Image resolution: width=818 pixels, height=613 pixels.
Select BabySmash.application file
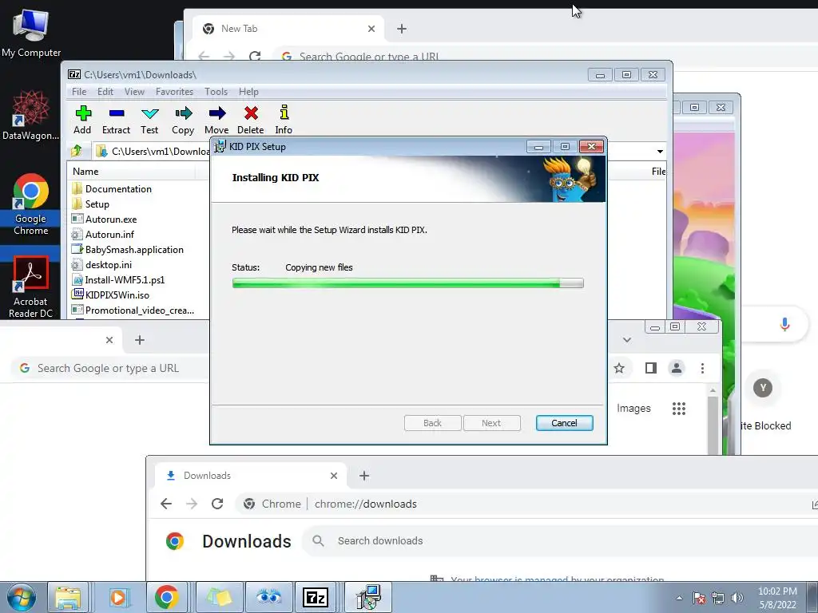coord(134,250)
